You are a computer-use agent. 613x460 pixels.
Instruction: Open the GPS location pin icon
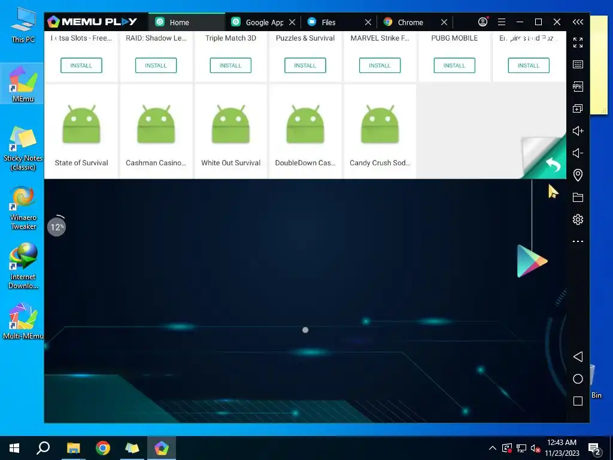578,175
